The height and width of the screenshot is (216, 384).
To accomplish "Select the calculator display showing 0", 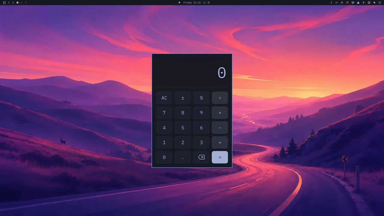I will click(222, 73).
